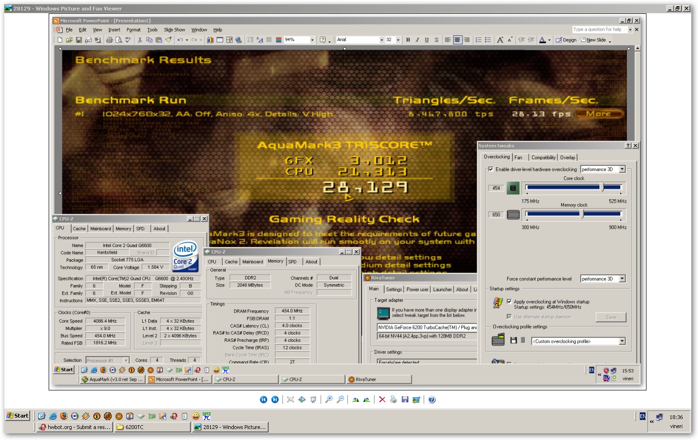Viewport: 698px width, 440px height.
Task: Click PowerPoint Cut scissors icon
Action: pos(140,40)
